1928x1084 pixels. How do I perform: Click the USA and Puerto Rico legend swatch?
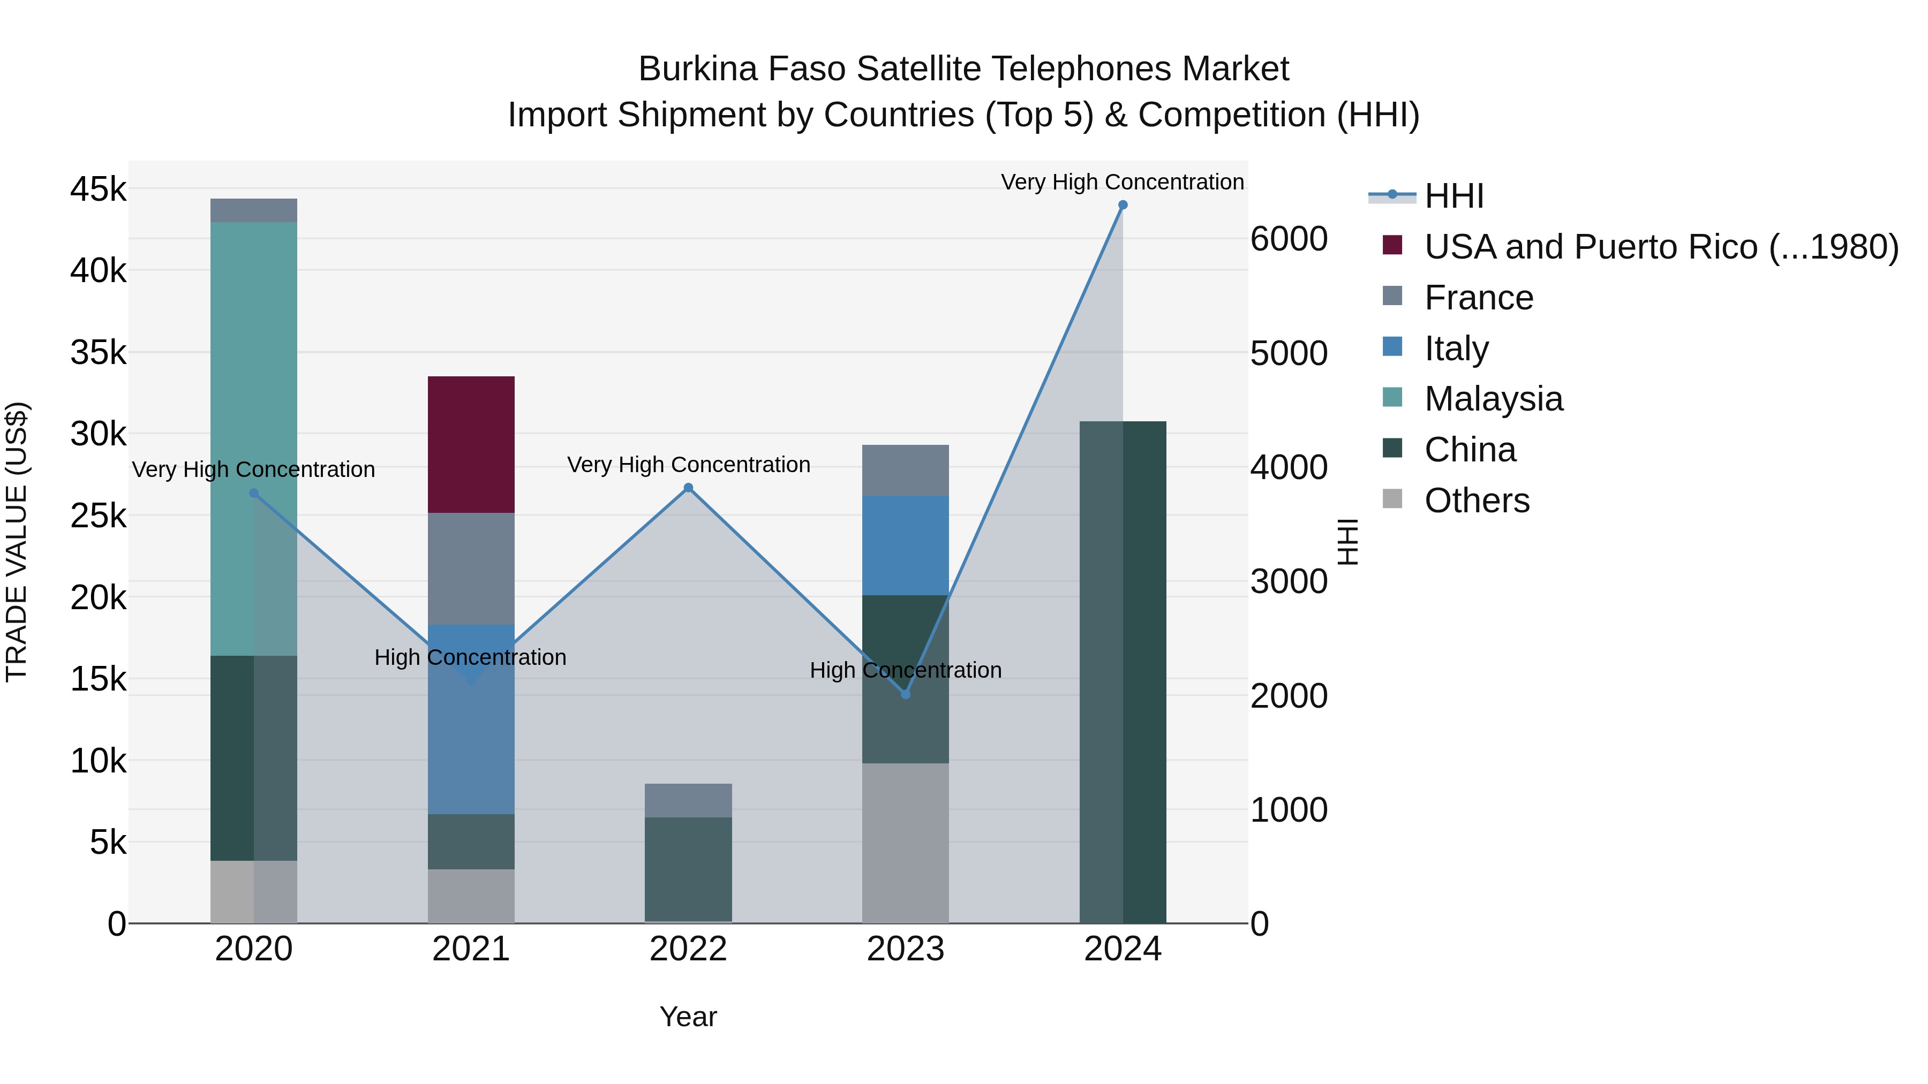(x=1392, y=245)
